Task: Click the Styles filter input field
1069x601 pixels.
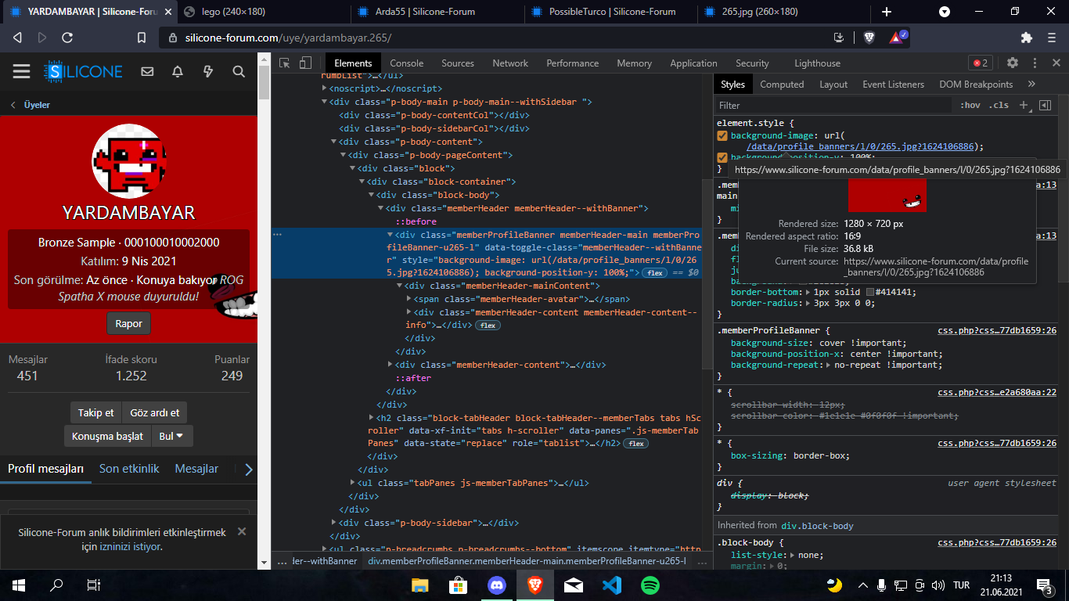Action: click(834, 106)
